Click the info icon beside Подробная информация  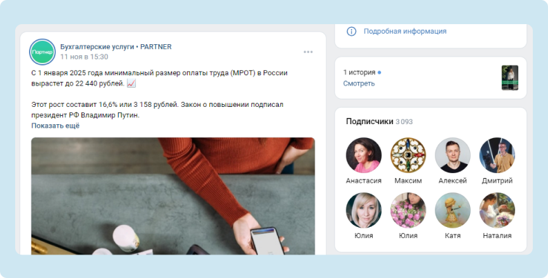click(x=351, y=31)
